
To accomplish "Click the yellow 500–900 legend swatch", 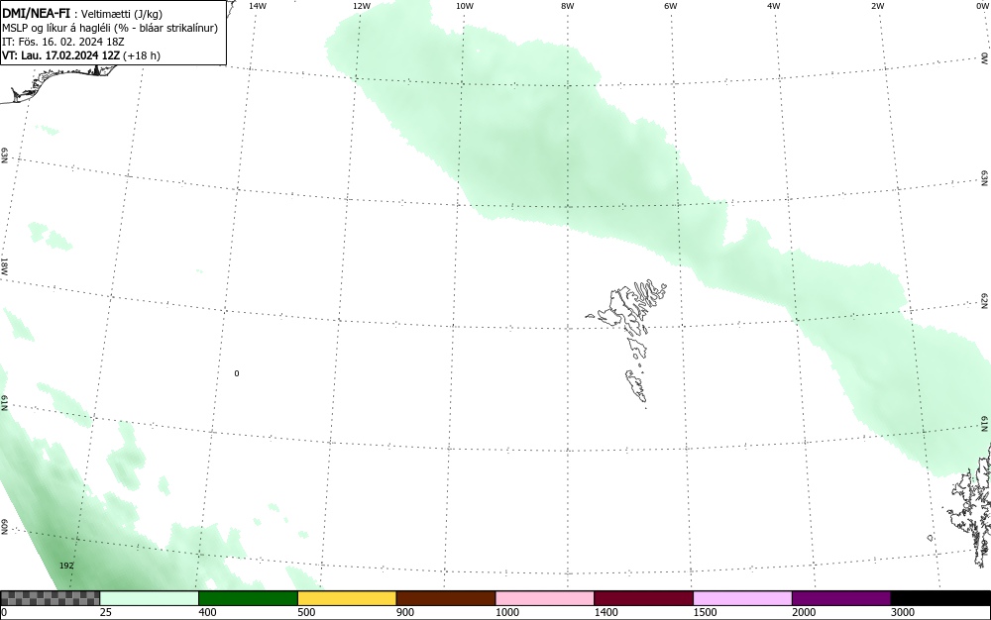I will tap(347, 598).
